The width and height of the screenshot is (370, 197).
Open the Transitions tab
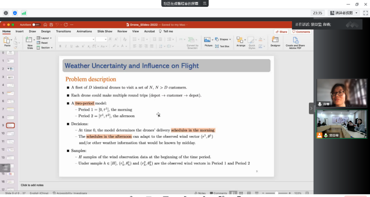[64, 31]
